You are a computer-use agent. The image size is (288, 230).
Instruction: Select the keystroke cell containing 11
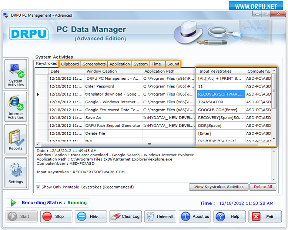[x=221, y=86]
